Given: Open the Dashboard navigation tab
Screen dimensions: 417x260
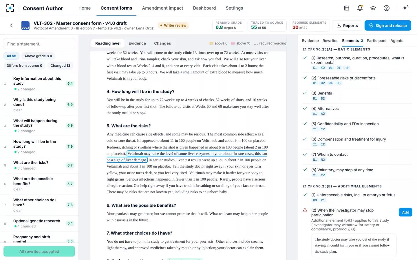Looking at the screenshot, I should pyautogui.click(x=204, y=8).
